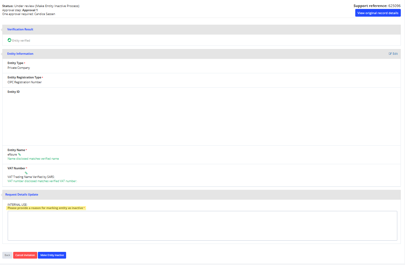Click the support reference number 625096

(x=394, y=6)
